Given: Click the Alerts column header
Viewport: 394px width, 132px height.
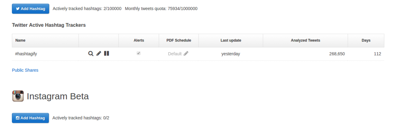Looking at the screenshot, I should pyautogui.click(x=139, y=40).
